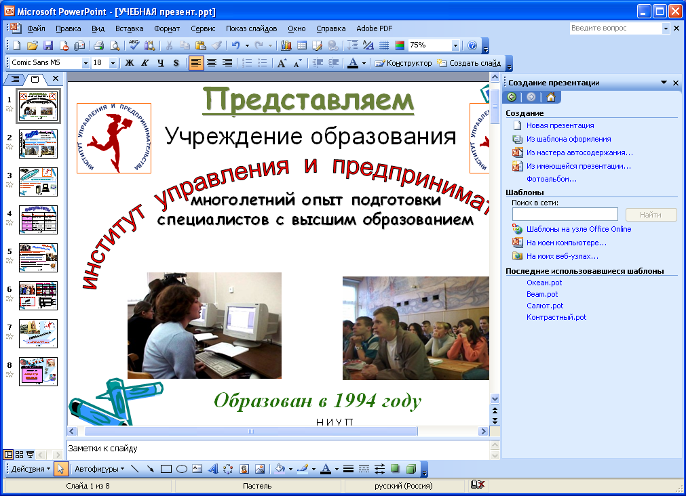The width and height of the screenshot is (686, 496).
Task: Insert a Text Box from drawing toolbar
Action: pos(197,469)
